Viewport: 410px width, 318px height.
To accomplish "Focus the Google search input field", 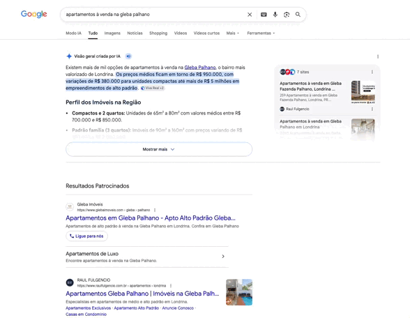I will [x=154, y=15].
